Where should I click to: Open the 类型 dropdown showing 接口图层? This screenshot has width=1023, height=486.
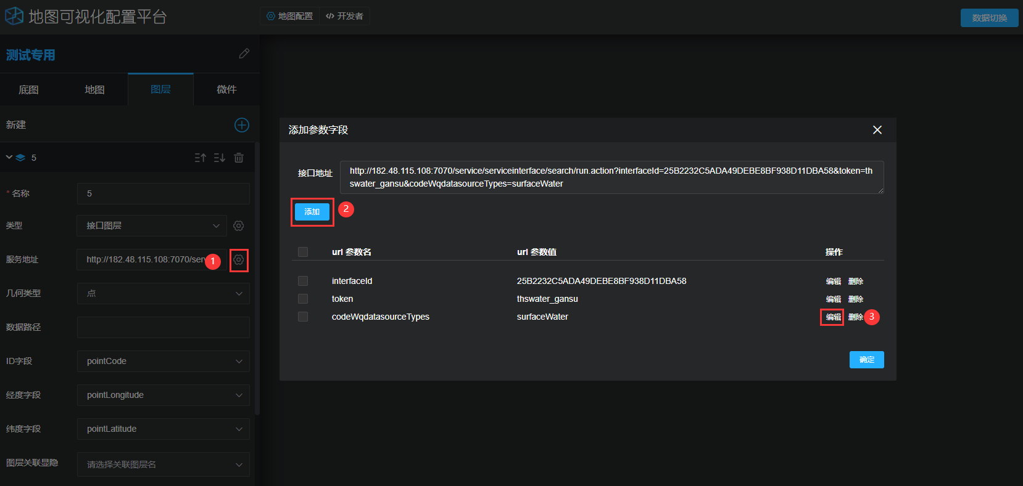(152, 226)
